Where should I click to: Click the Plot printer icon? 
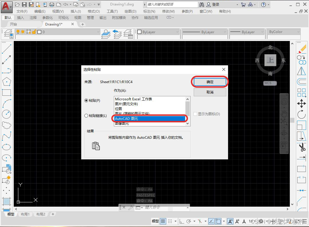(52, 5)
